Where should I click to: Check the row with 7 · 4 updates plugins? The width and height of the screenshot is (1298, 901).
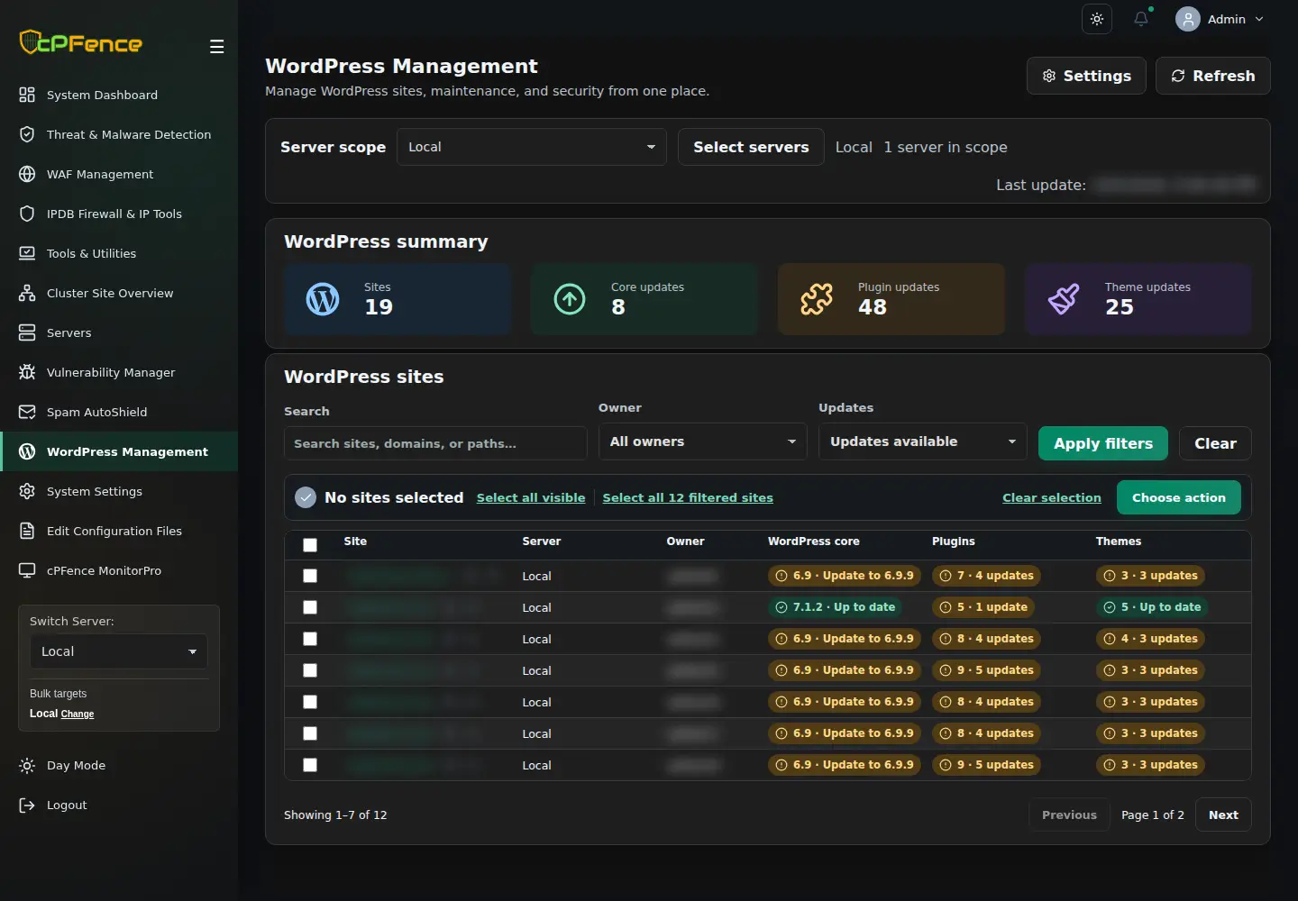(x=310, y=576)
